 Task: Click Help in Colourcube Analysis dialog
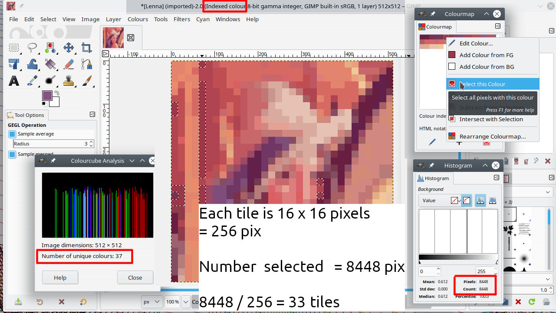point(60,278)
